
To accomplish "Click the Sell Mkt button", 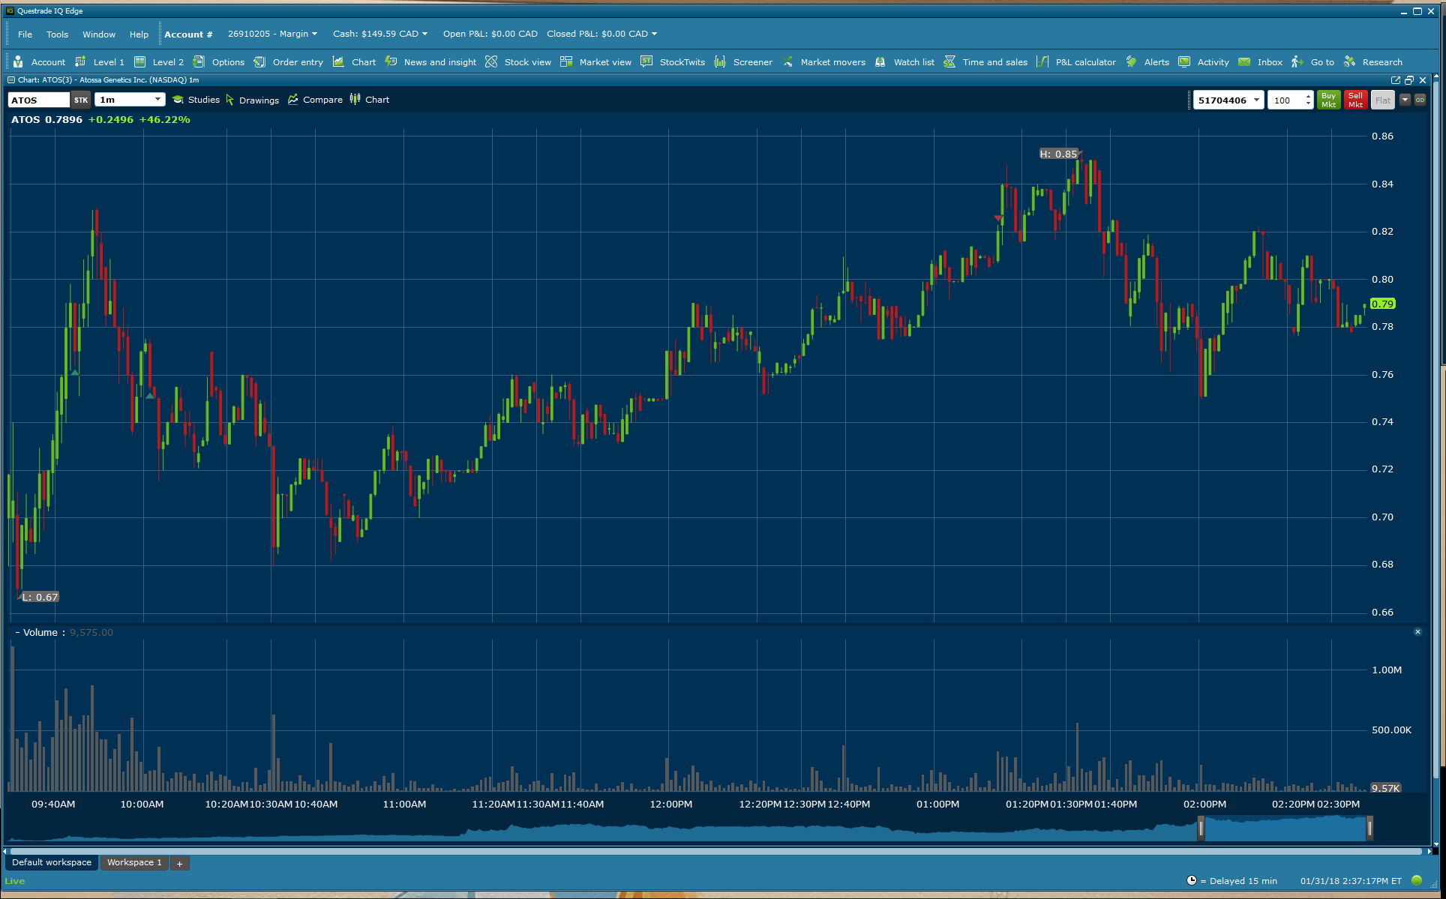I will [1355, 100].
